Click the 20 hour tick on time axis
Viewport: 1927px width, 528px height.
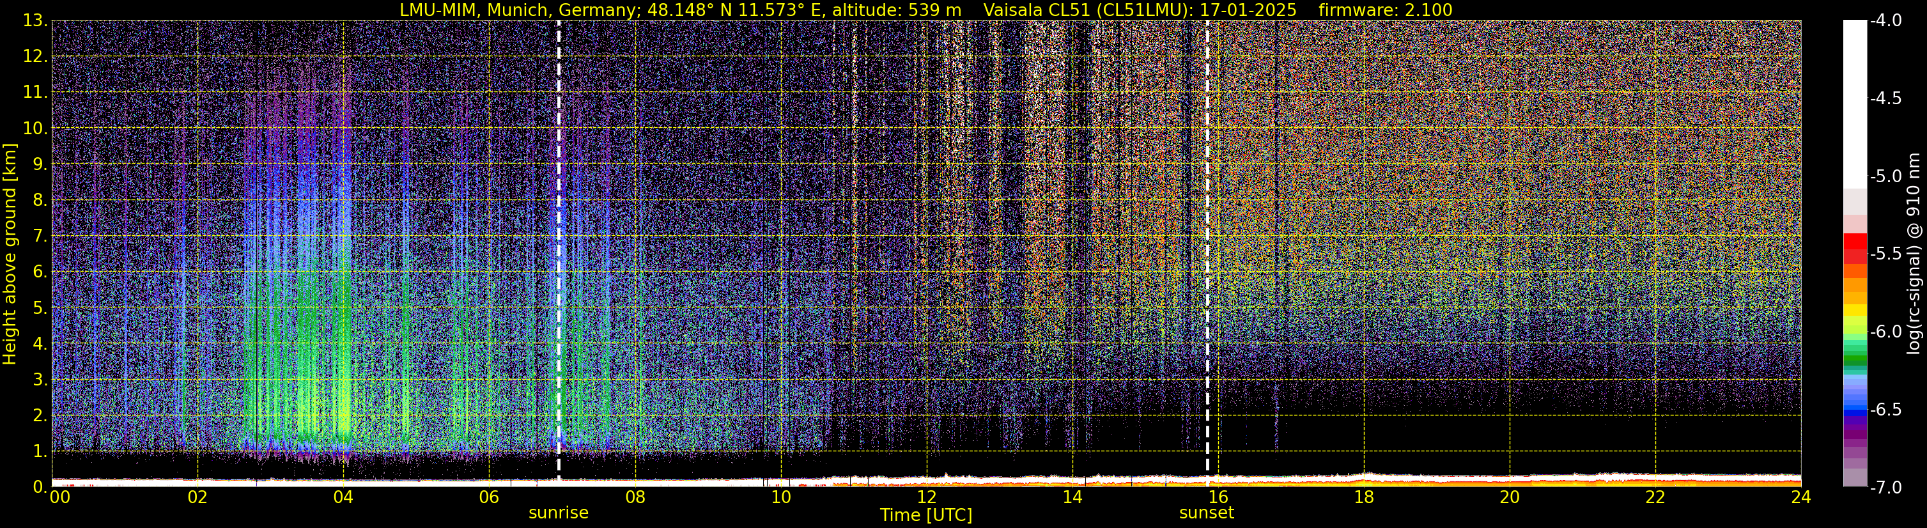pyautogui.click(x=1510, y=497)
